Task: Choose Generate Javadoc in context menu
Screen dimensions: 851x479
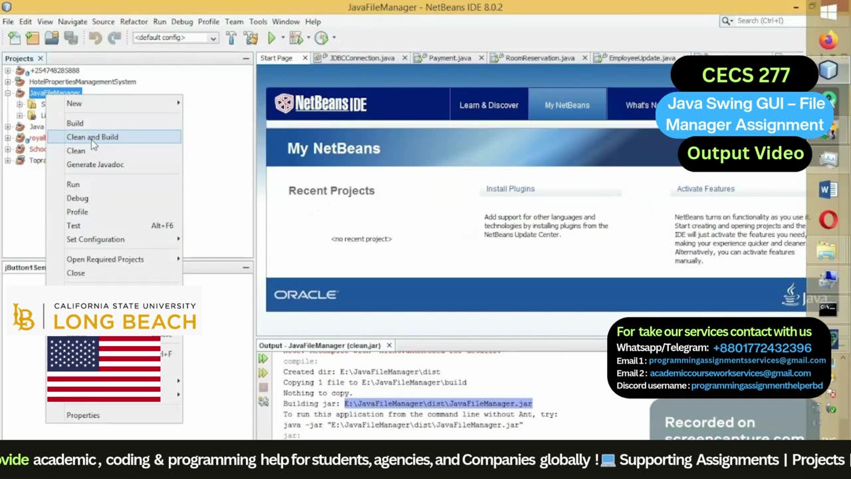Action: (x=114, y=164)
